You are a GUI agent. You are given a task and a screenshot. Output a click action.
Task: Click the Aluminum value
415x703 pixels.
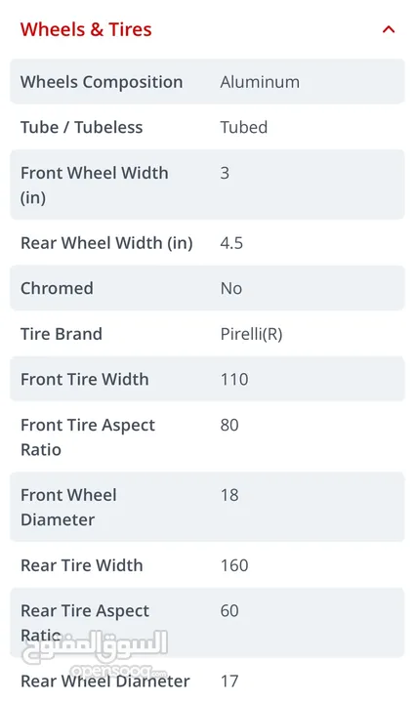coord(260,82)
